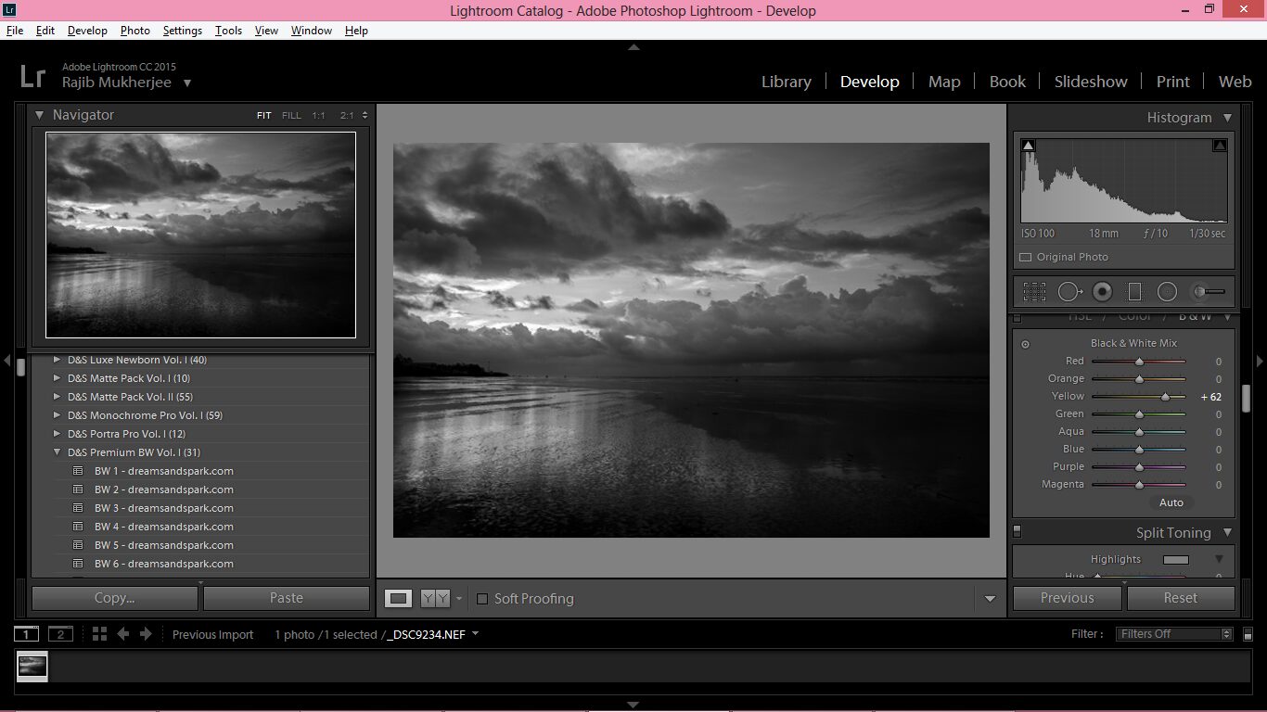Select the Adjustment Brush tool
Viewport: 1267px width, 712px height.
(1209, 292)
